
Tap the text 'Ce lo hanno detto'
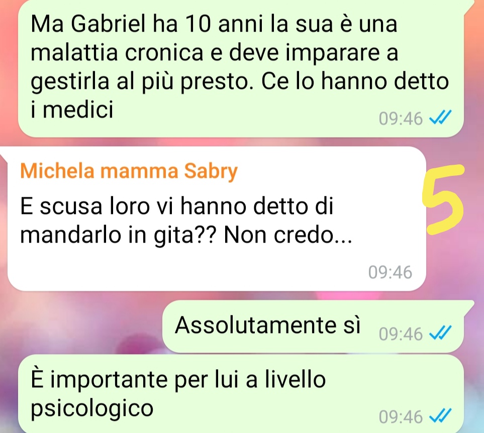click(x=355, y=81)
